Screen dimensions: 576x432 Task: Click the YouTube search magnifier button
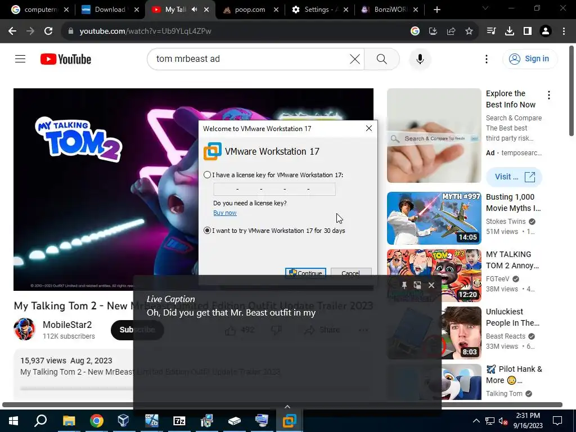point(382,58)
